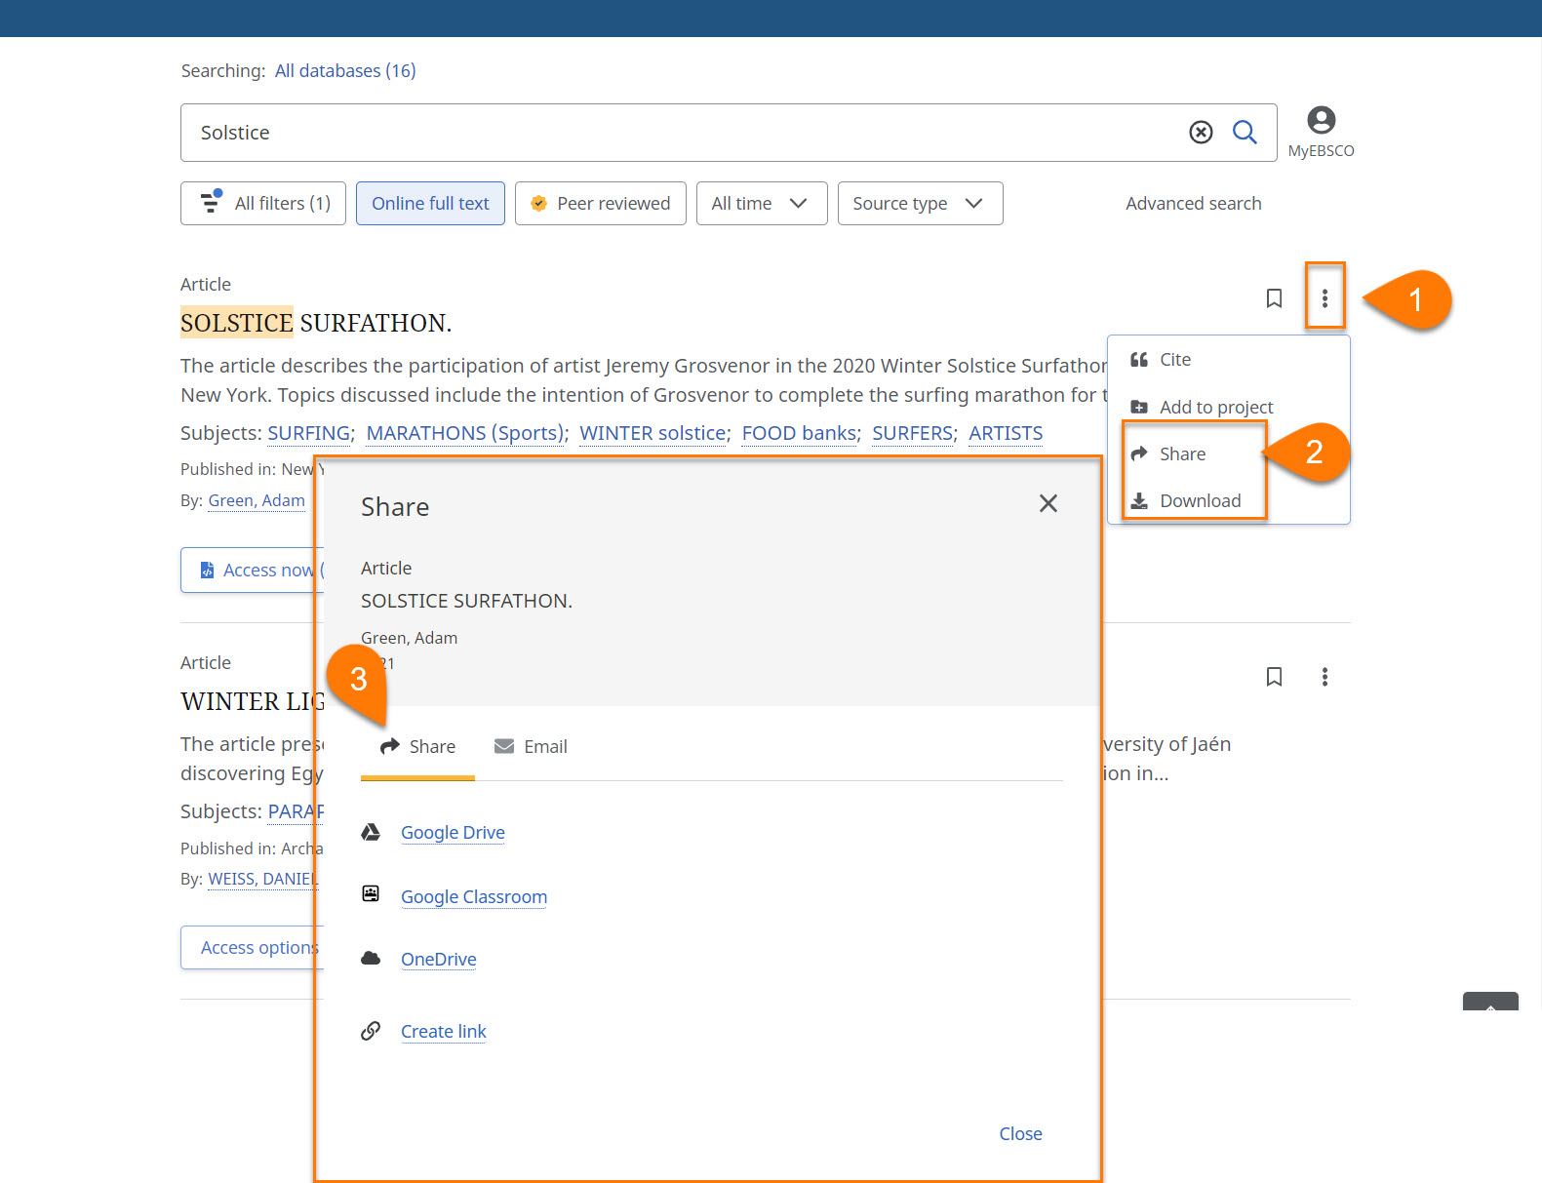This screenshot has height=1183, width=1542.
Task: Open the OneDrive link
Action: click(x=439, y=959)
